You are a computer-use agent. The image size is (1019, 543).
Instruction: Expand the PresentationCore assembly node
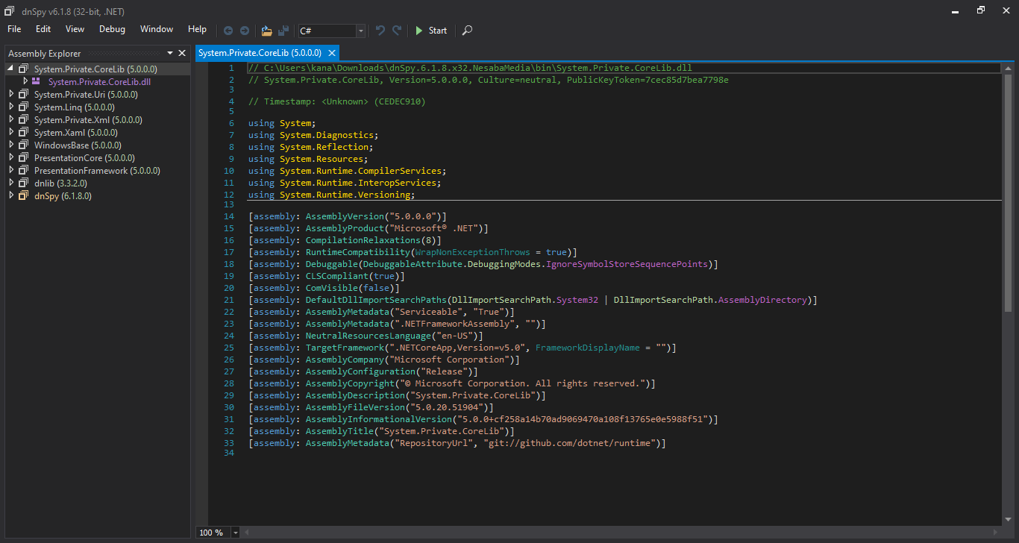(10, 158)
